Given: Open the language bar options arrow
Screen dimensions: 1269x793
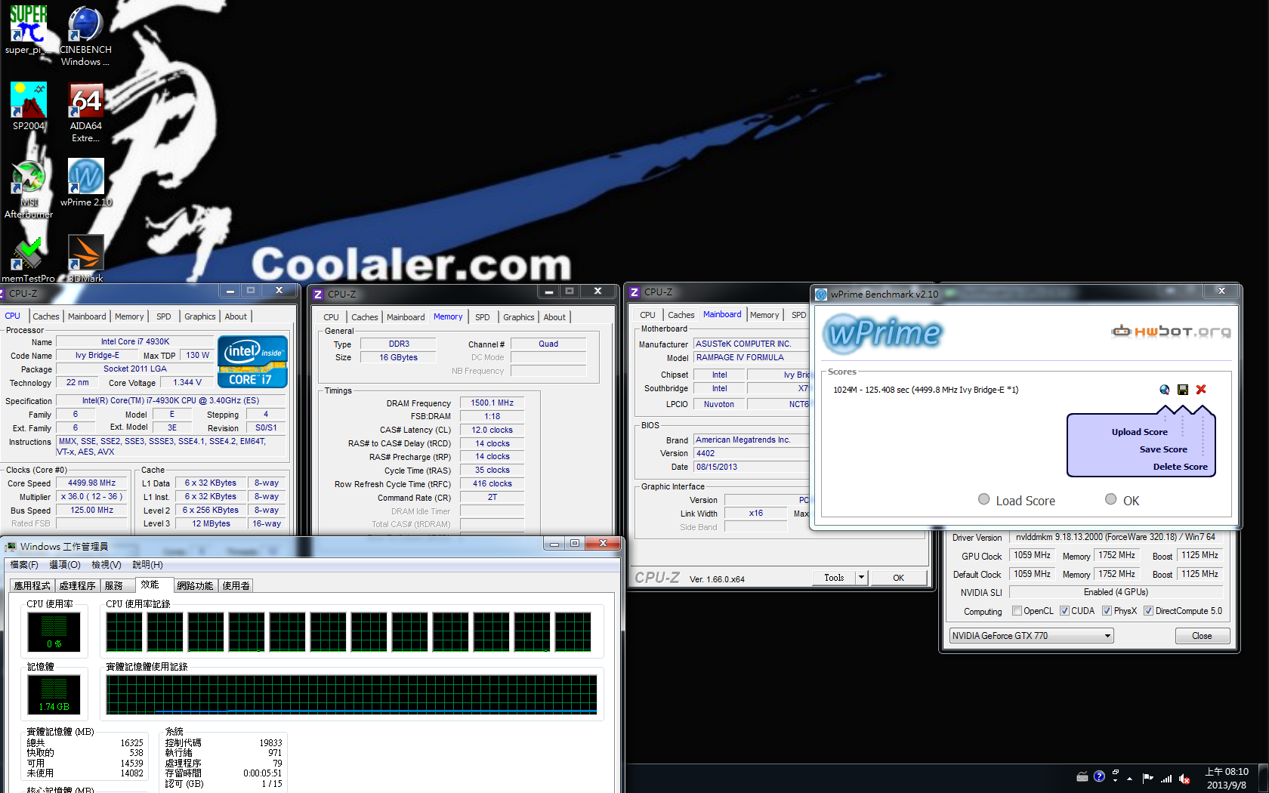Looking at the screenshot, I should 1115,779.
